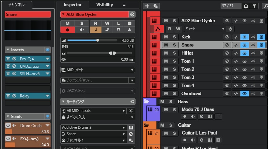Viewport: 268px width, 149px height.
Task: Toggle inserts bypass on Overhead track
Action: [x=244, y=93]
